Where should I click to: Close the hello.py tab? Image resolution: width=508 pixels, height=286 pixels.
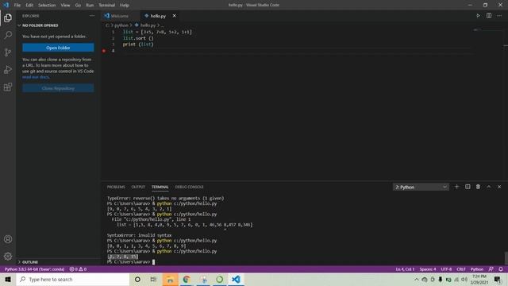[175, 16]
